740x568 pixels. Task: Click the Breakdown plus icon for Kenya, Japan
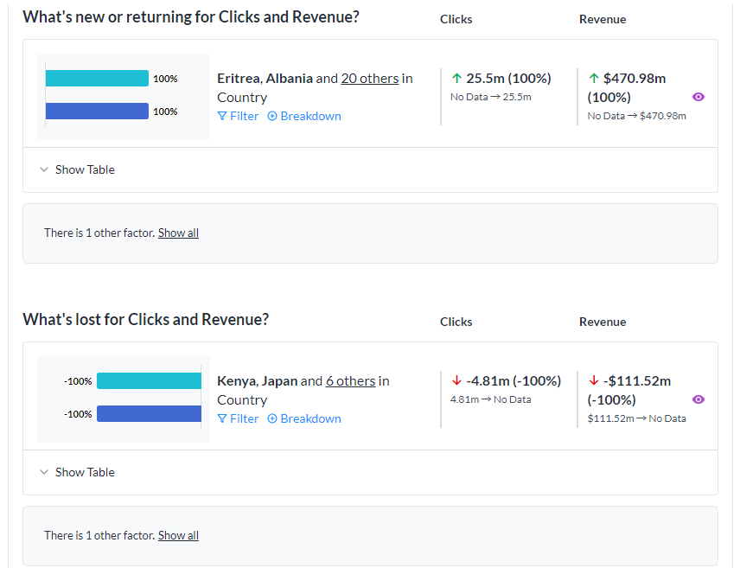(x=272, y=418)
